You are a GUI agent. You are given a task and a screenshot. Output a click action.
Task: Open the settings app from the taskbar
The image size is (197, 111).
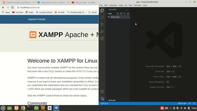[50, 108]
